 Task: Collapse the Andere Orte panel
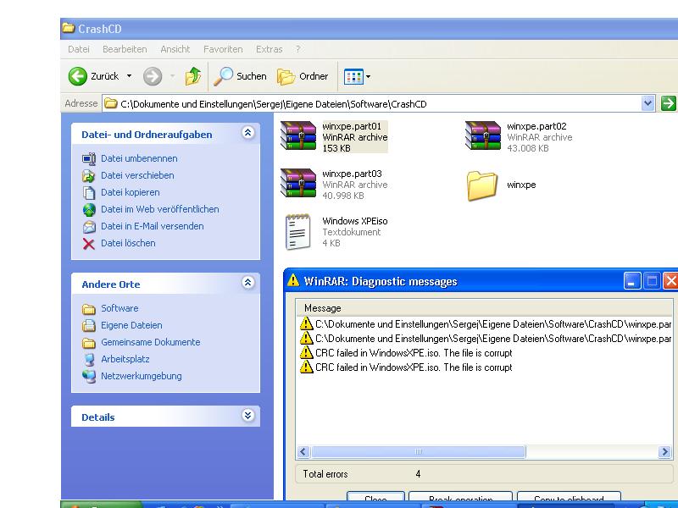pyautogui.click(x=247, y=283)
